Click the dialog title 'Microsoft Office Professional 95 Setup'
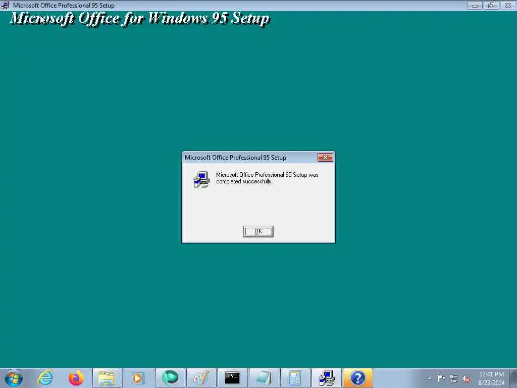Viewport: 517px width, 388px height. 235,158
